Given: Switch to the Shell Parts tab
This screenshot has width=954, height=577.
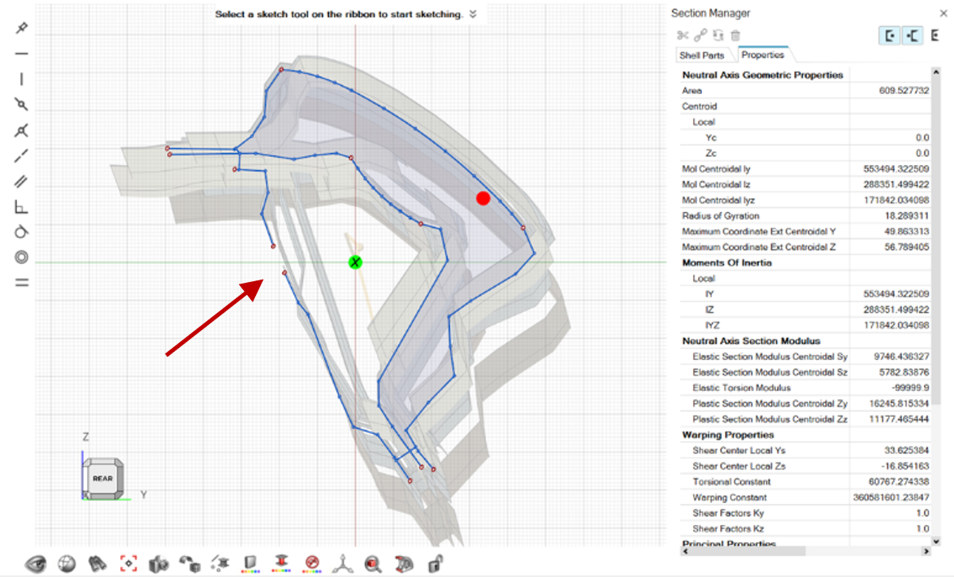Looking at the screenshot, I should tap(701, 55).
